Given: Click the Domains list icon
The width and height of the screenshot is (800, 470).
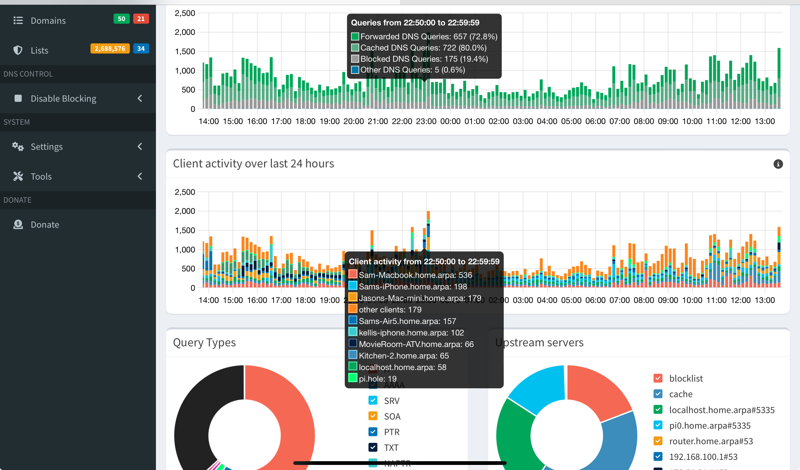Looking at the screenshot, I should (x=18, y=21).
